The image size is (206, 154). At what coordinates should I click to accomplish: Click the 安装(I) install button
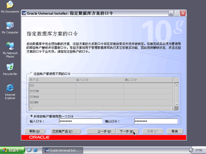pos(153,131)
